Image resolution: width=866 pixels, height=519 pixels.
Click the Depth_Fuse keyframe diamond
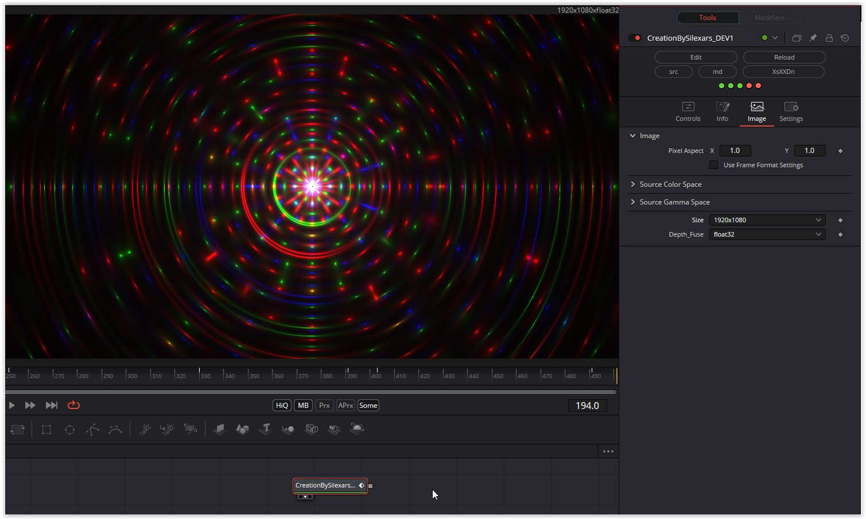tap(840, 234)
